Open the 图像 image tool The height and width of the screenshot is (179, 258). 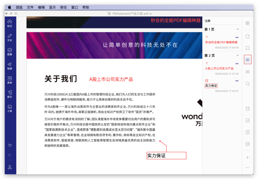(x=10, y=52)
